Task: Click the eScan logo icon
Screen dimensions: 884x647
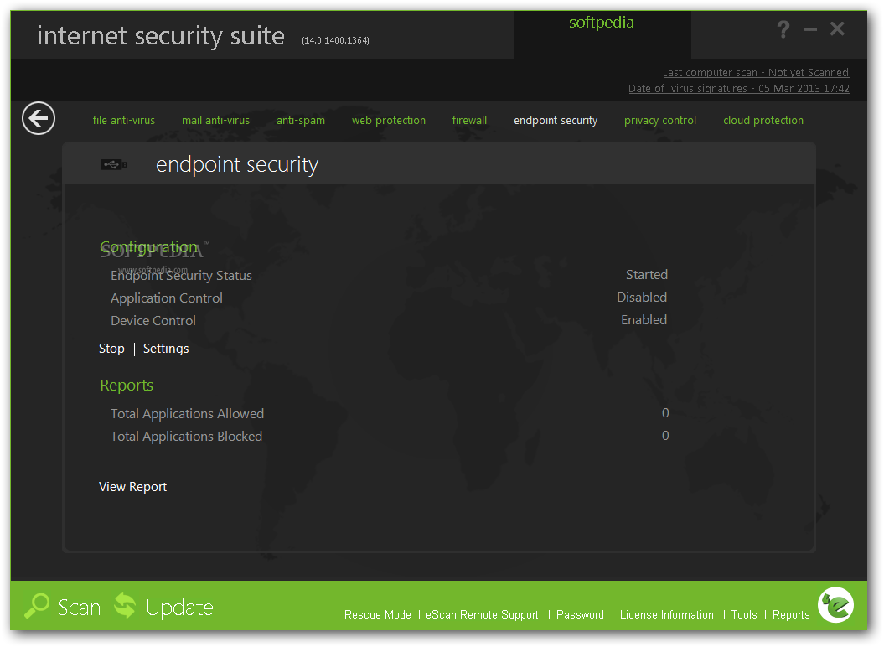Action: 835,605
